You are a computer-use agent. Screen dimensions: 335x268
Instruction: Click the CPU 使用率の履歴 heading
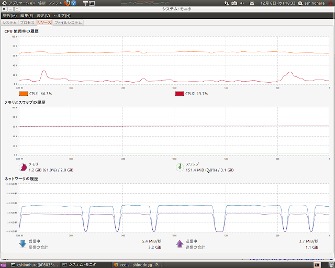tap(21, 31)
